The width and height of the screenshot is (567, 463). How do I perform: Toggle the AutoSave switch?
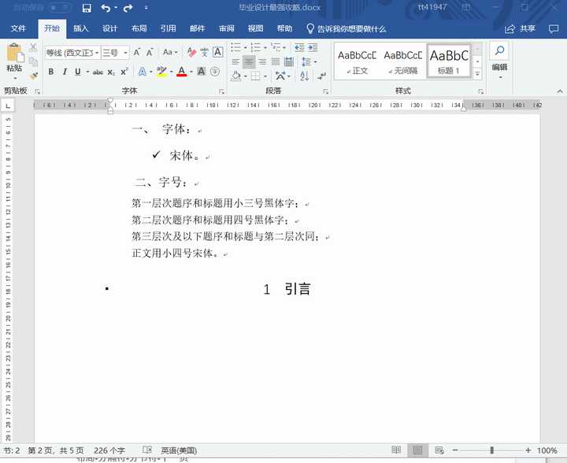pyautogui.click(x=59, y=8)
